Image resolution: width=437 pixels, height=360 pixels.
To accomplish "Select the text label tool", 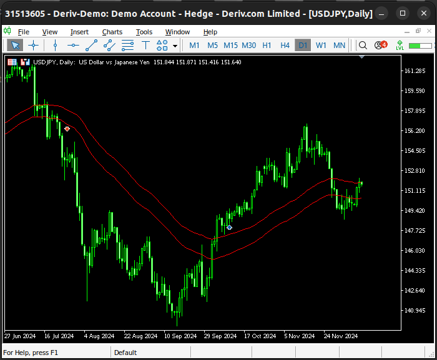I will tap(145, 45).
